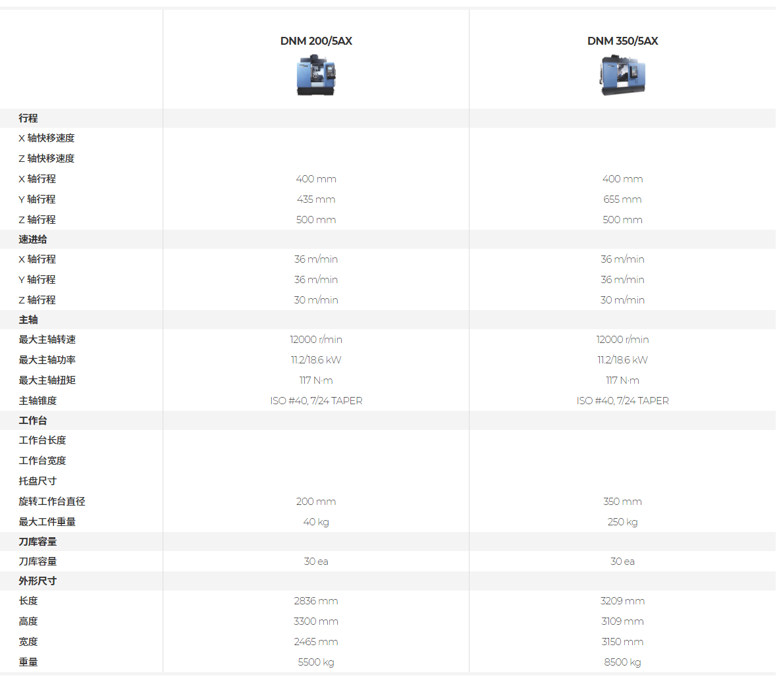This screenshot has height=684, width=777.
Task: Click the 托盘尺寸 row label
Action: [38, 481]
